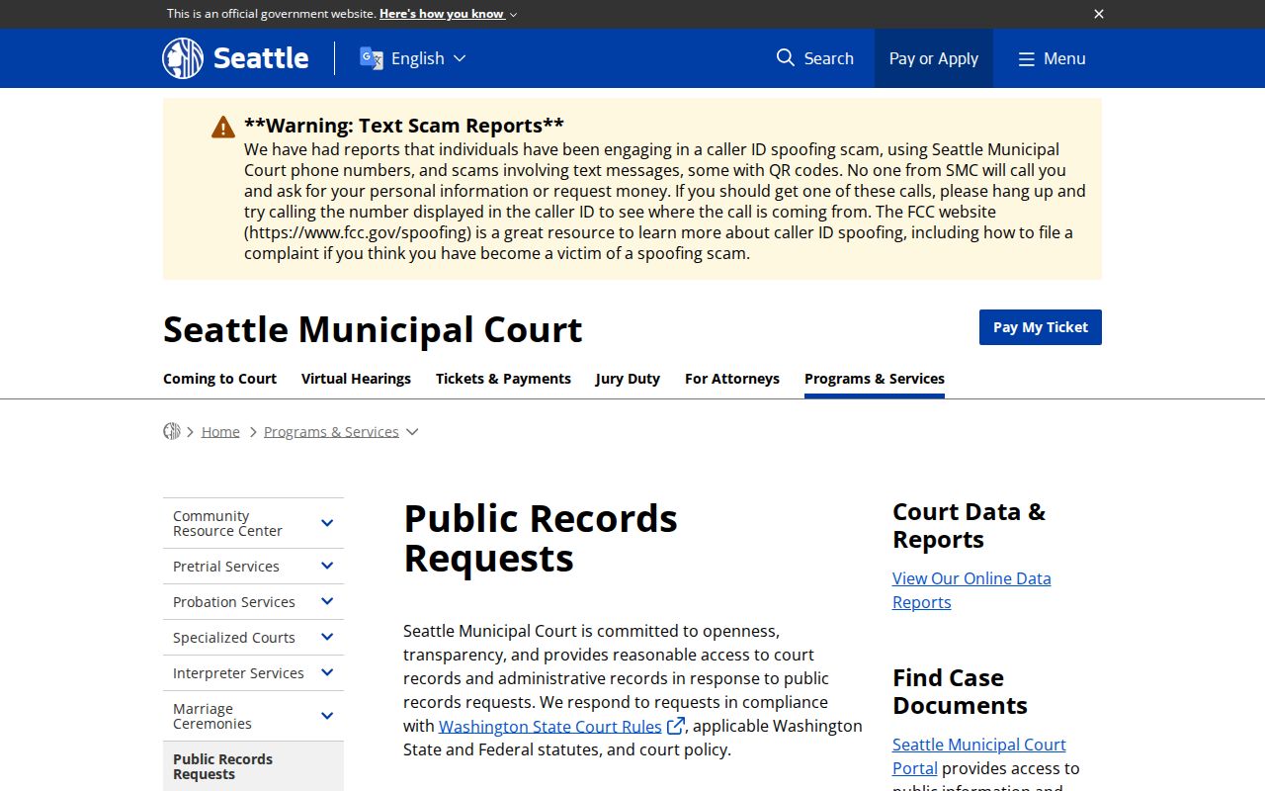1265x791 pixels.
Task: Expand "Here's how you know" disclosure
Action: pos(448,14)
